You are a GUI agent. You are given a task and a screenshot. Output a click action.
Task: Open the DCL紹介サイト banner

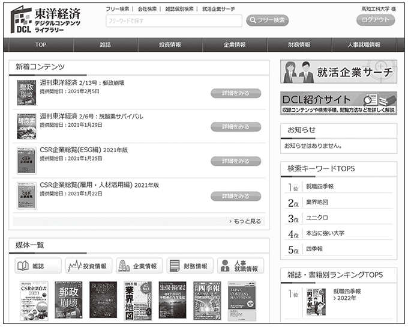338,103
